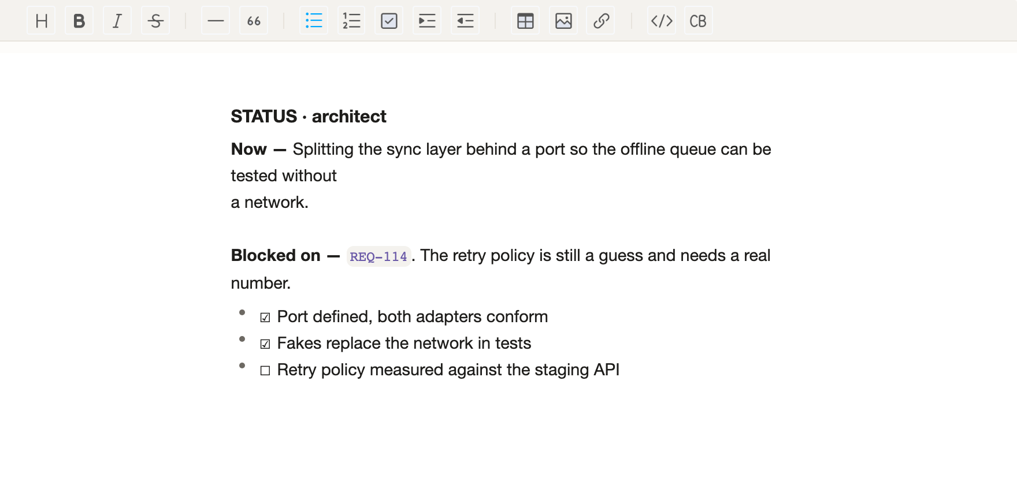Apply heading format with H button

(x=41, y=21)
